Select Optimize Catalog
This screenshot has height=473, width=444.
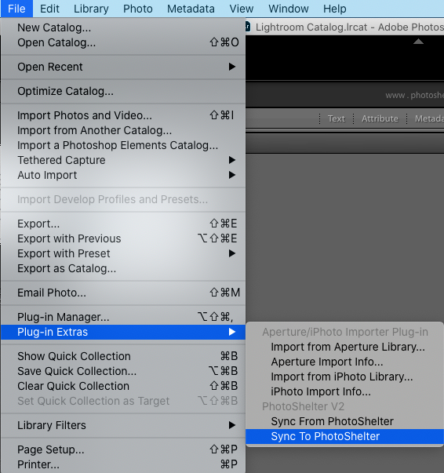pyautogui.click(x=122, y=91)
